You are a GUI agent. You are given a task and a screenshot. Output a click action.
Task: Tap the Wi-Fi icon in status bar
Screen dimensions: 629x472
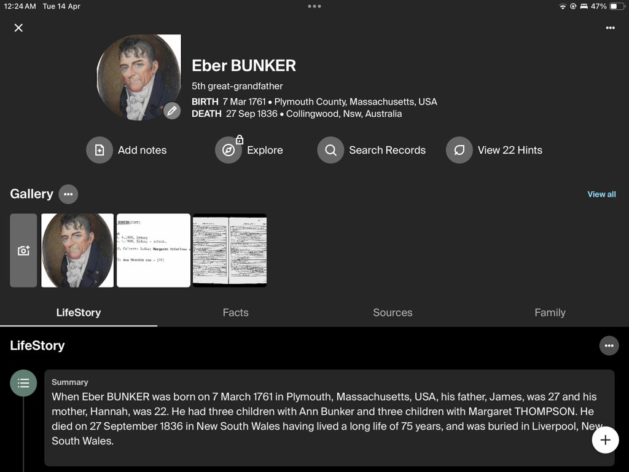click(x=563, y=6)
